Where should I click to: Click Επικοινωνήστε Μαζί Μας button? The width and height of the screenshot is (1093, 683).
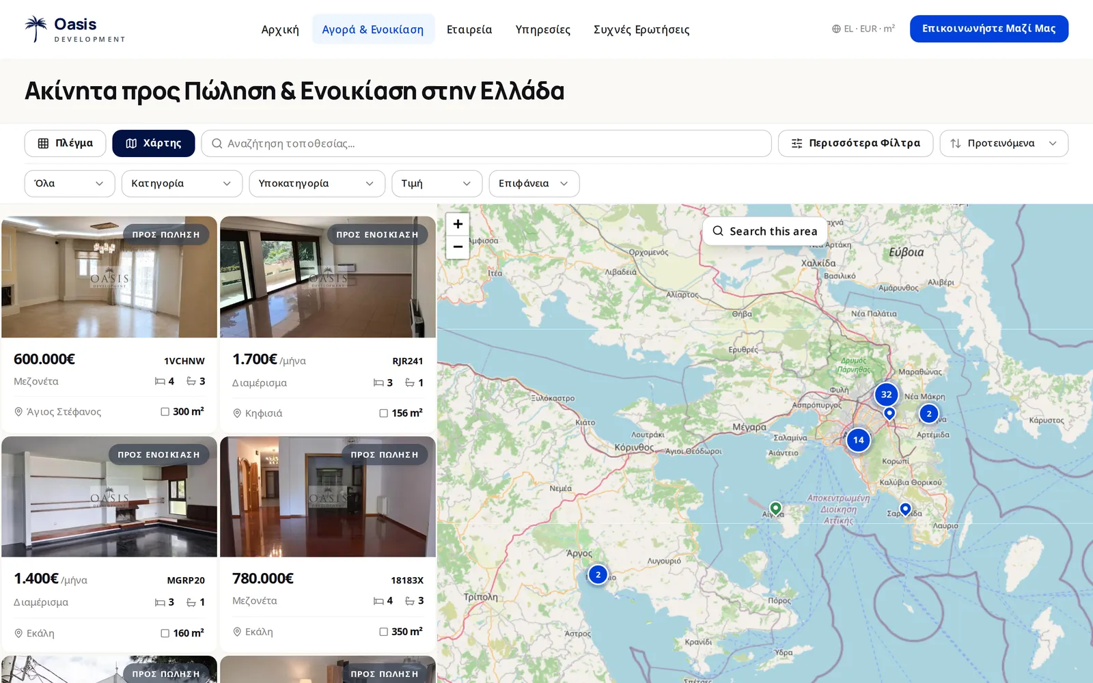[988, 29]
